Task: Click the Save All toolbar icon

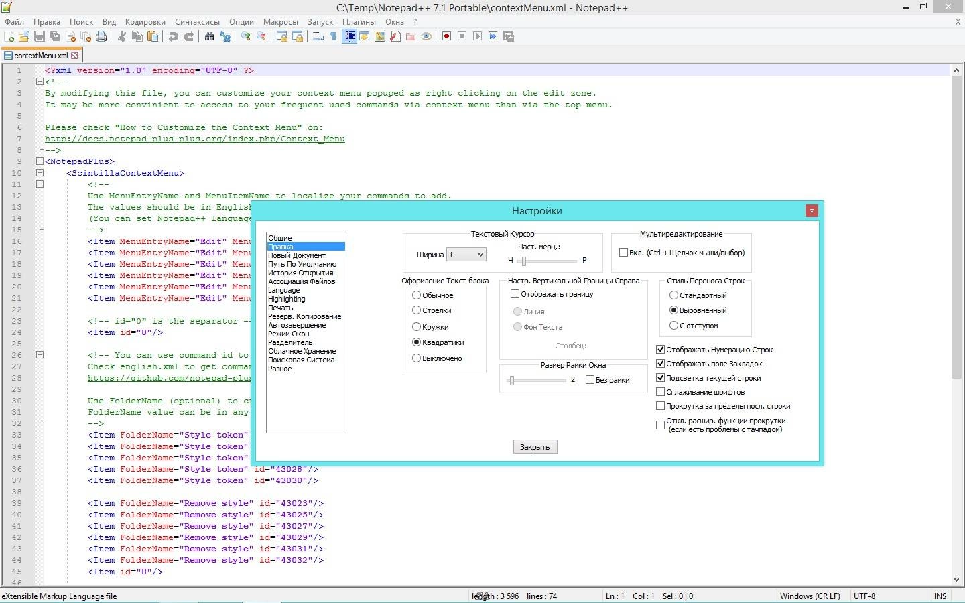Action: coord(55,36)
